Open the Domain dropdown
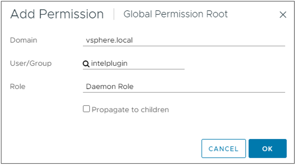This screenshot has width=295, height=165. 184,40
